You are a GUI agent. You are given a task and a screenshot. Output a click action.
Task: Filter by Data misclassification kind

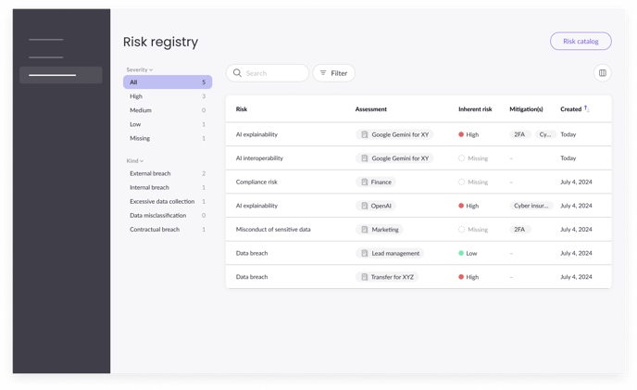pyautogui.click(x=168, y=216)
